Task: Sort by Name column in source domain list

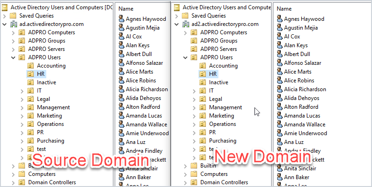Action: (x=126, y=9)
